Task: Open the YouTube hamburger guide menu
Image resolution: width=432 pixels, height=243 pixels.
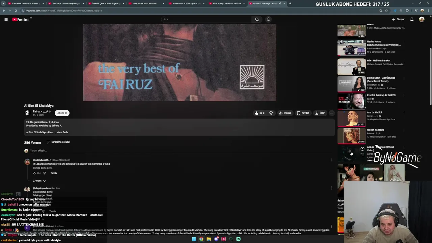Action: pyautogui.click(x=6, y=20)
